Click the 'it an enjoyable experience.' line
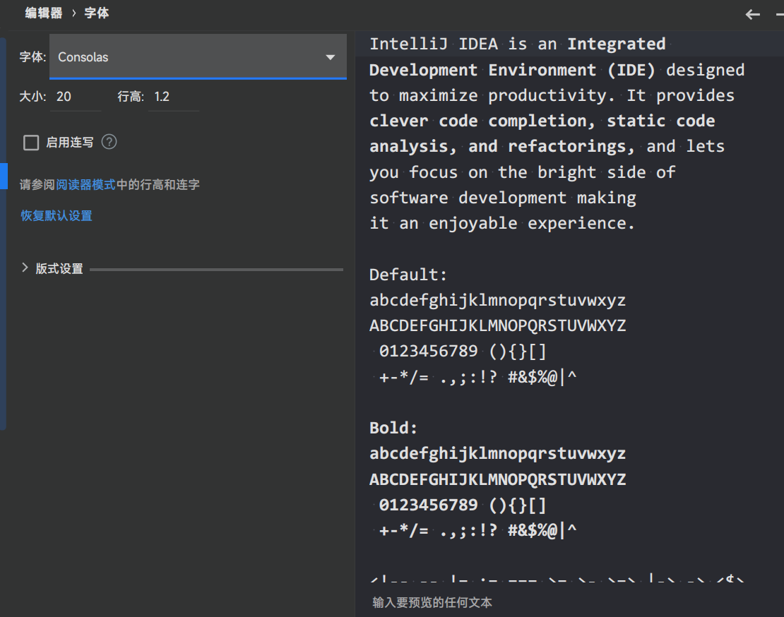This screenshot has height=617, width=784. click(502, 223)
